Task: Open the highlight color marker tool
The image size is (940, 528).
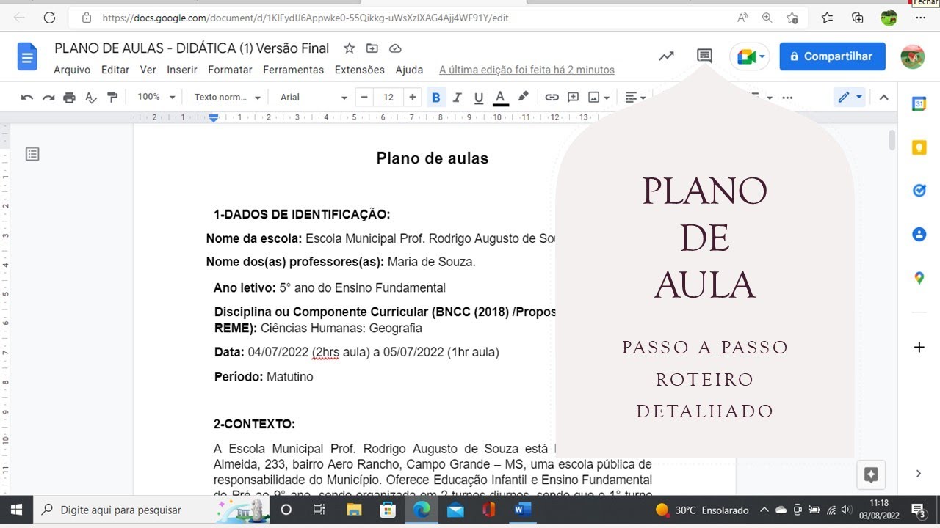Action: click(523, 97)
